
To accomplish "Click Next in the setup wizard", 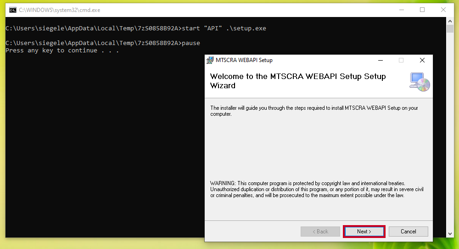I will [364, 232].
